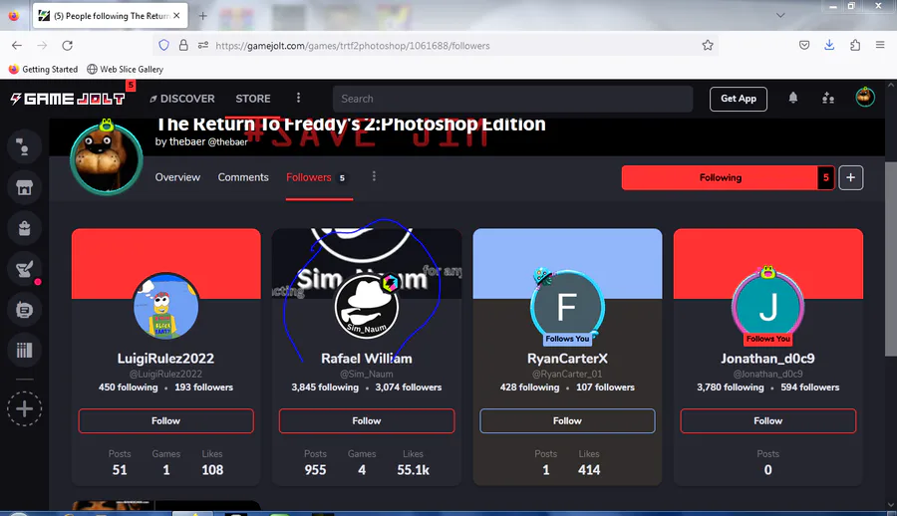Open the sidebar store shop icon

(x=24, y=187)
